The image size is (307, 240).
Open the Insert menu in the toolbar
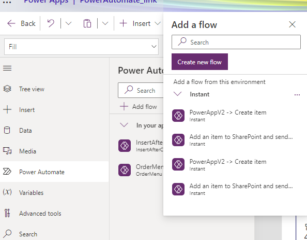(140, 23)
